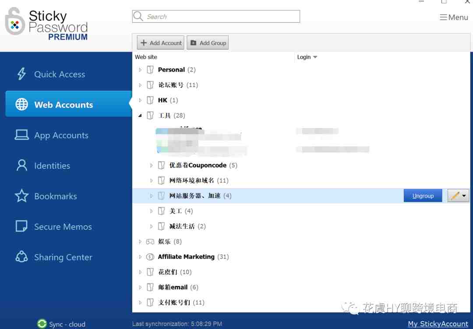The image size is (473, 329).
Task: Click the Personal group folder icon
Action: pos(150,70)
